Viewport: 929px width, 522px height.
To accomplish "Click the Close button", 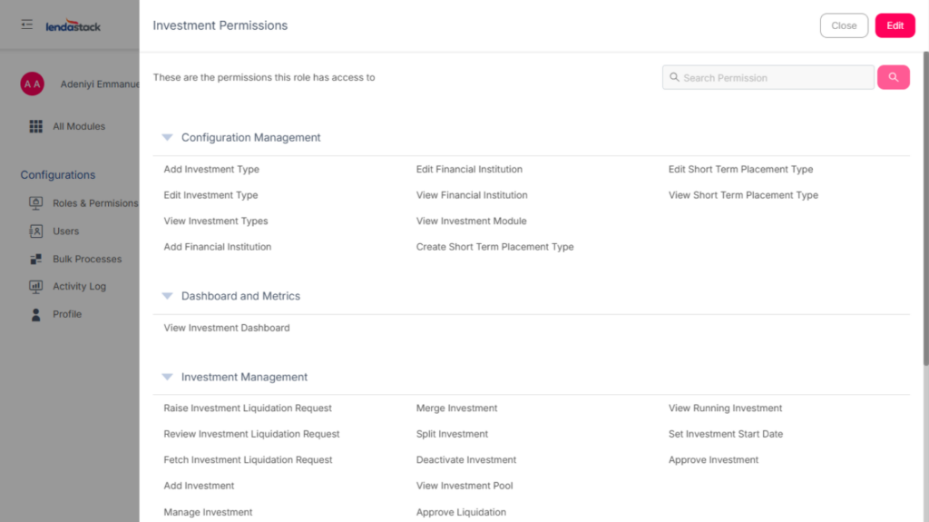I will click(x=844, y=25).
